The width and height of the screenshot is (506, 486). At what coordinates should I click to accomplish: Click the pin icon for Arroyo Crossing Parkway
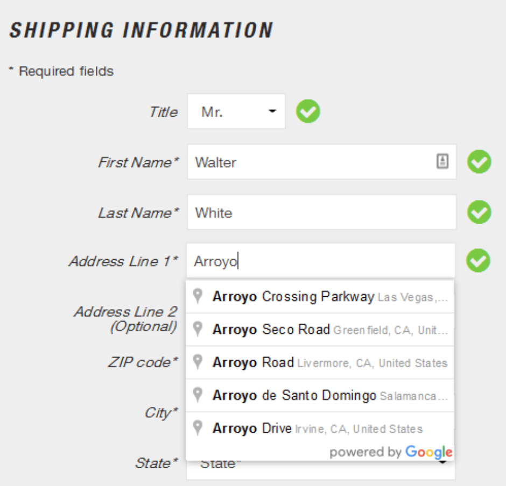point(198,296)
